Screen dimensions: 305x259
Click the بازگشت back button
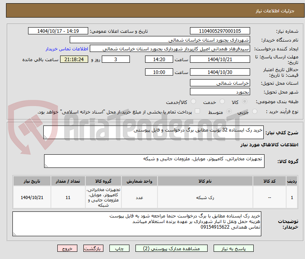coord(93,248)
